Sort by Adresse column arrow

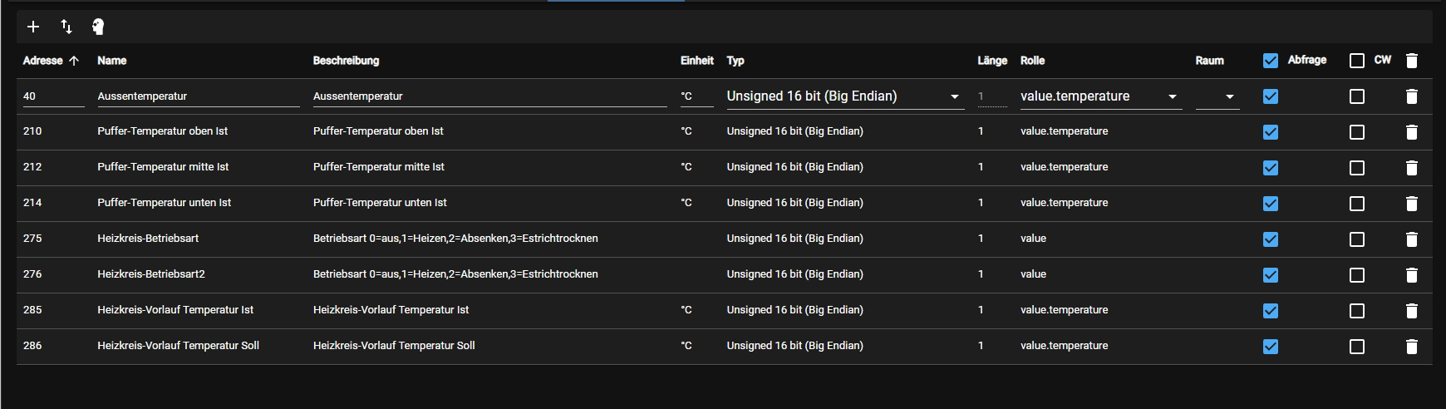[x=74, y=61]
